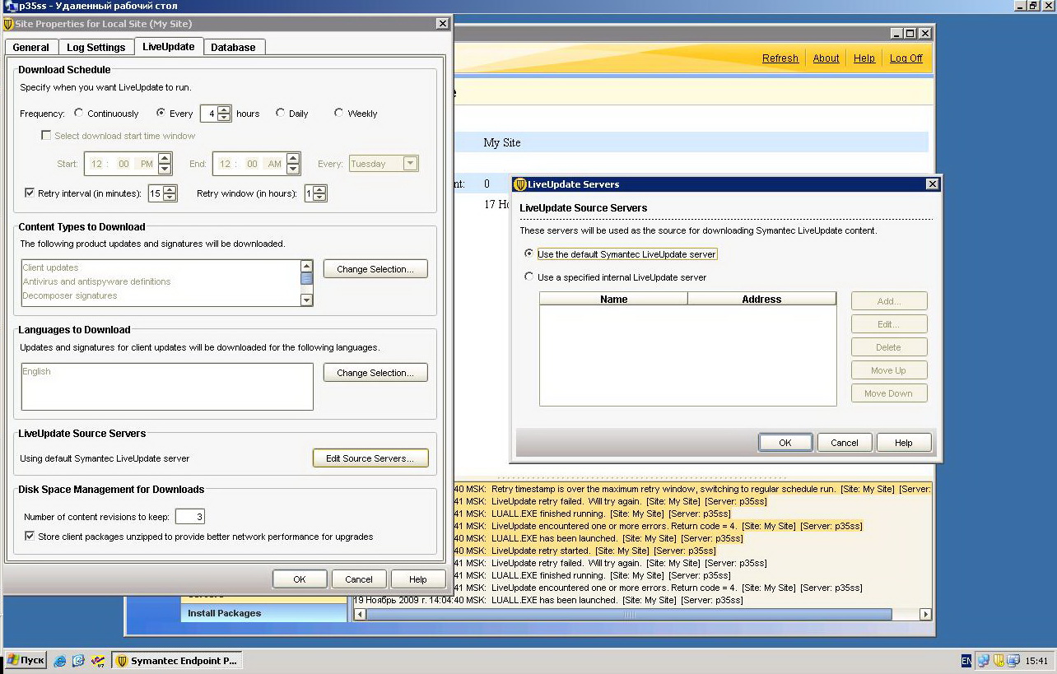
Task: Select Install Packages in the console sidebar
Action: click(263, 613)
